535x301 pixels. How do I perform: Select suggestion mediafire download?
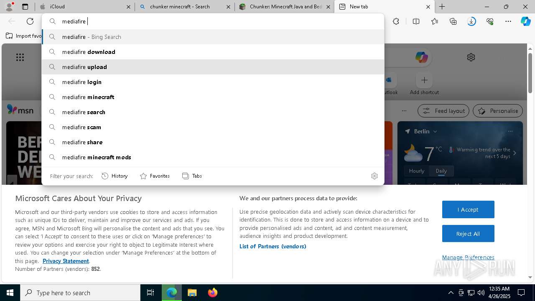click(x=213, y=52)
